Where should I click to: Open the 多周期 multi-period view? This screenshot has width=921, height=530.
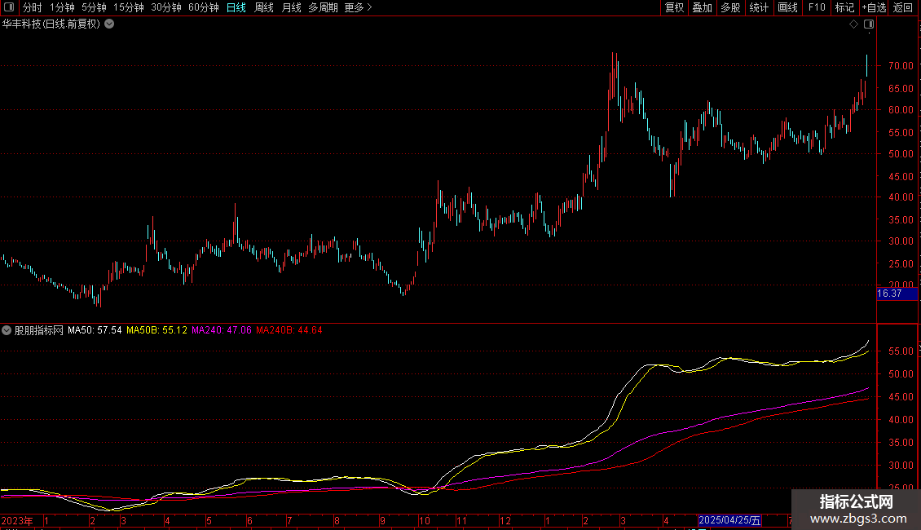323,7
